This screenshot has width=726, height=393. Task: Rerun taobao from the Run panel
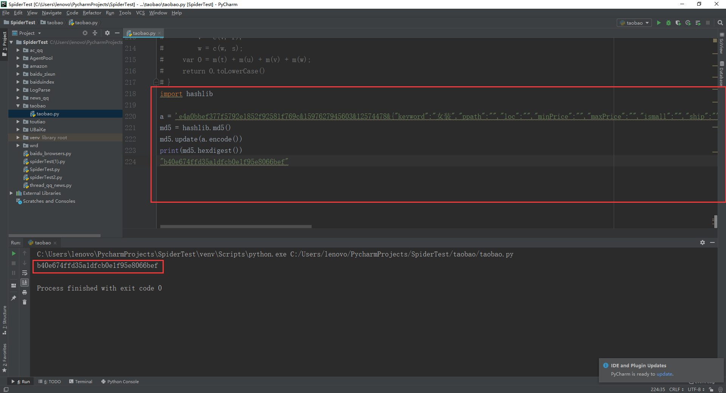pyautogui.click(x=14, y=253)
